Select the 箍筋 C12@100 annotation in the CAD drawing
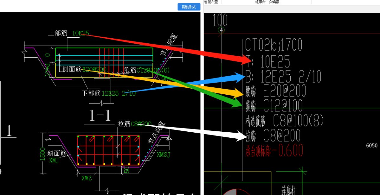 pos(274,106)
